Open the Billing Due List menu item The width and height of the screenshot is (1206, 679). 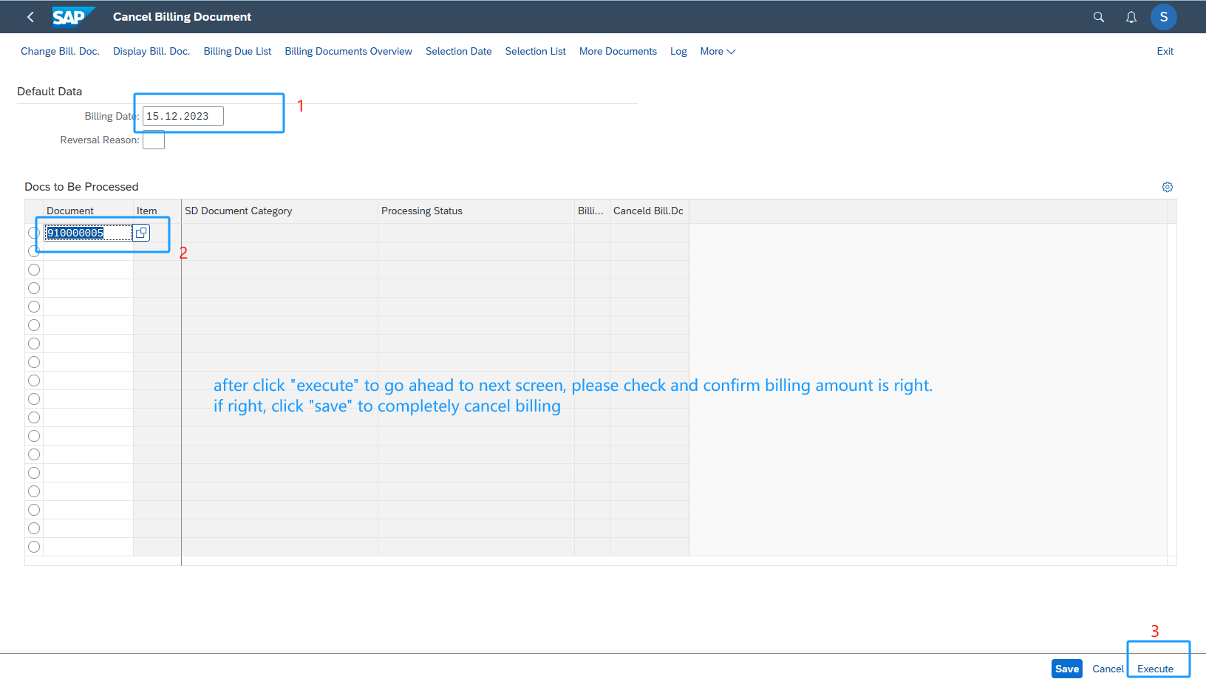(237, 52)
